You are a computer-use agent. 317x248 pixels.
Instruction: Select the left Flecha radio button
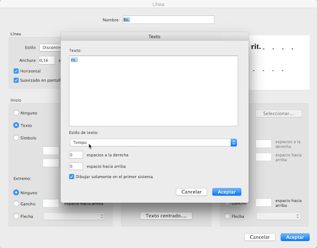point(16,216)
